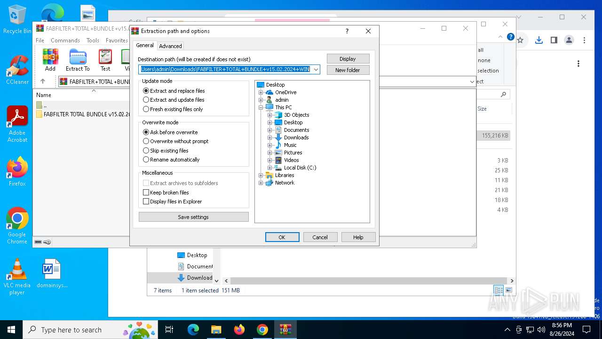The width and height of the screenshot is (602, 339).
Task: Open Microsoft Edge from the taskbar
Action: click(x=193, y=330)
